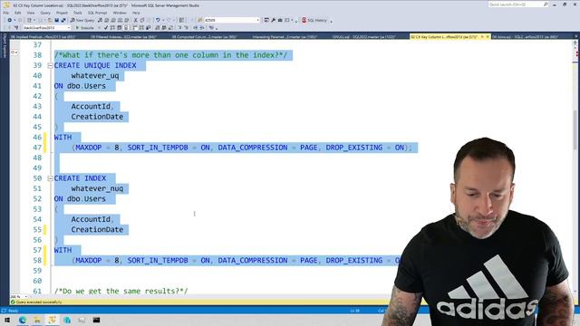Click the Quick Launch search magnifier icon
Screen dimensions: 580x326
coord(546,5)
